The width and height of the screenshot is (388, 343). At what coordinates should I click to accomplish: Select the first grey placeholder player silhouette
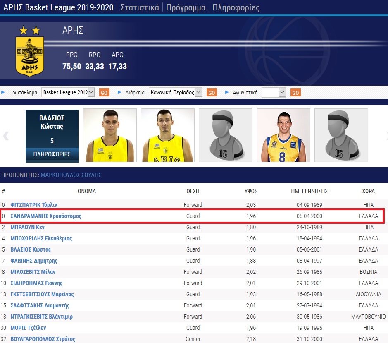[226, 135]
